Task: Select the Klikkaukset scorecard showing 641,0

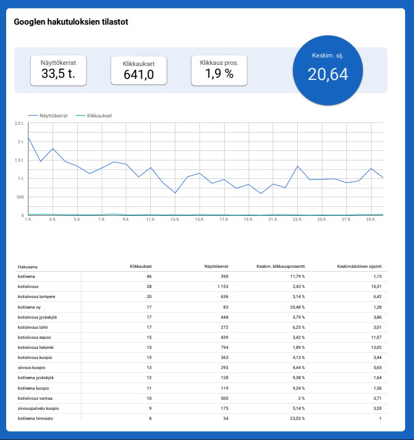Action: [x=139, y=70]
